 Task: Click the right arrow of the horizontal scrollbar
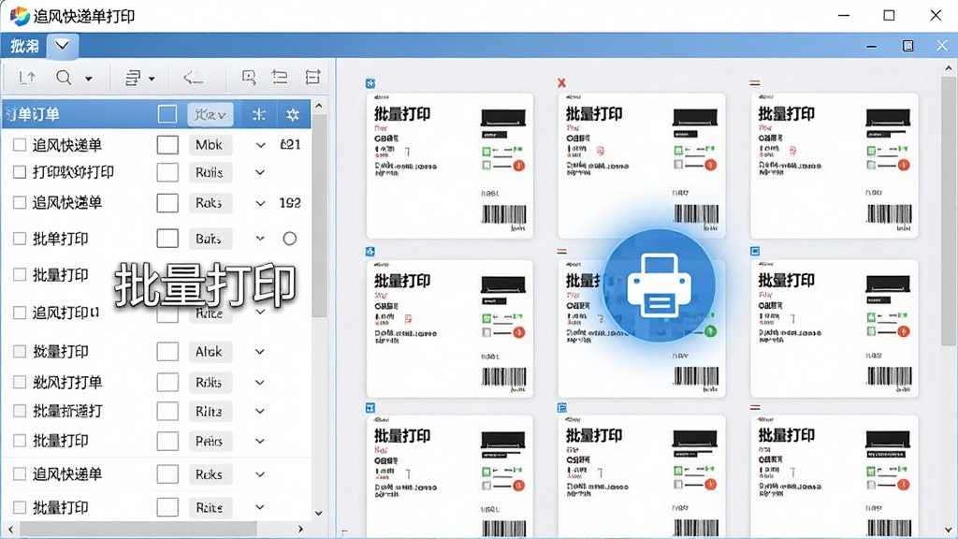(x=300, y=529)
